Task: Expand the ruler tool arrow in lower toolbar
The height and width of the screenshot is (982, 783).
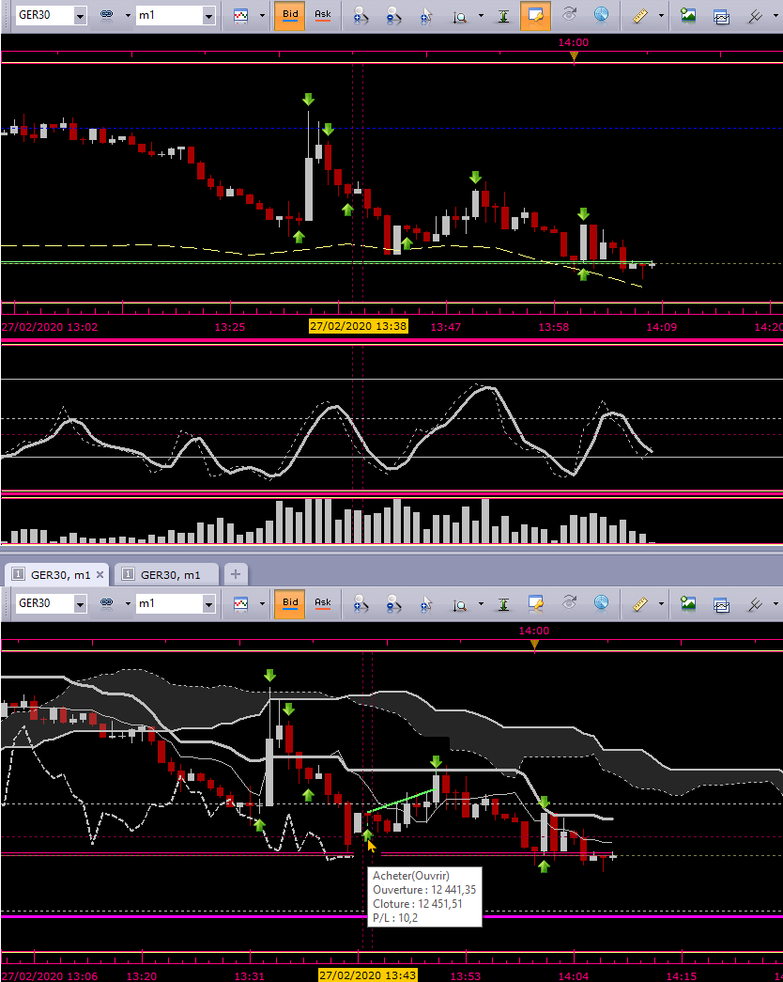Action: [x=661, y=603]
